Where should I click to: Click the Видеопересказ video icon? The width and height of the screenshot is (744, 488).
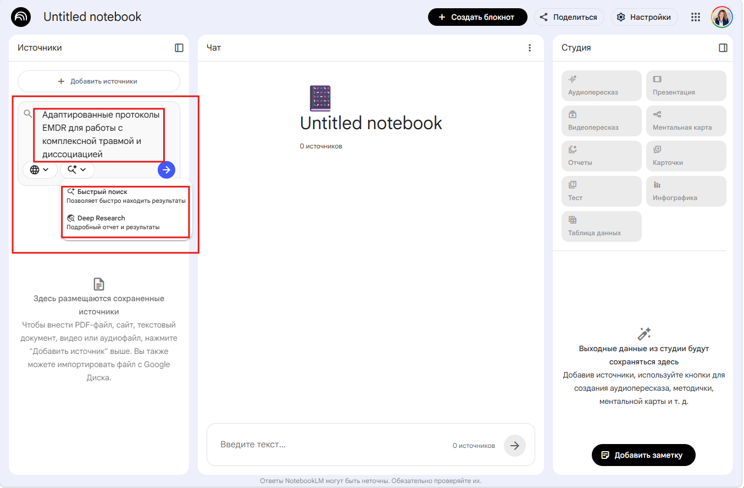coord(573,114)
